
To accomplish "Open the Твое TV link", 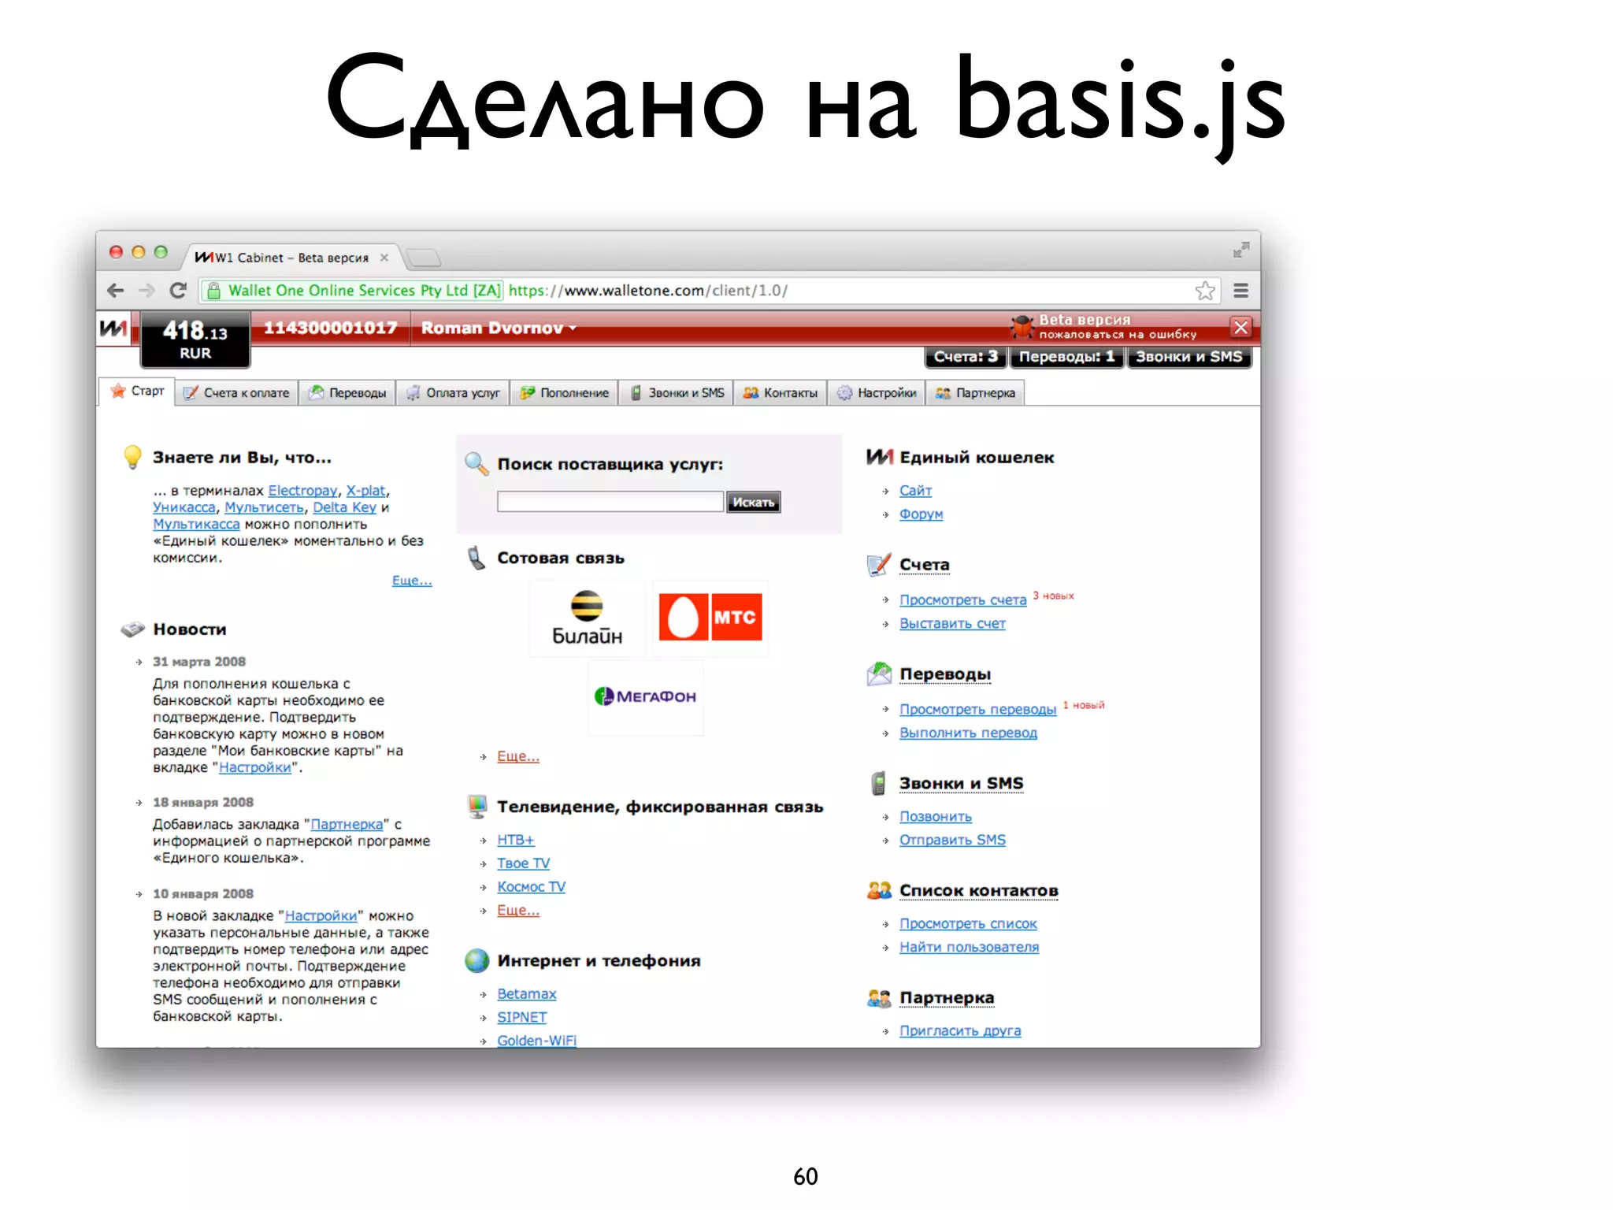I will click(x=524, y=863).
